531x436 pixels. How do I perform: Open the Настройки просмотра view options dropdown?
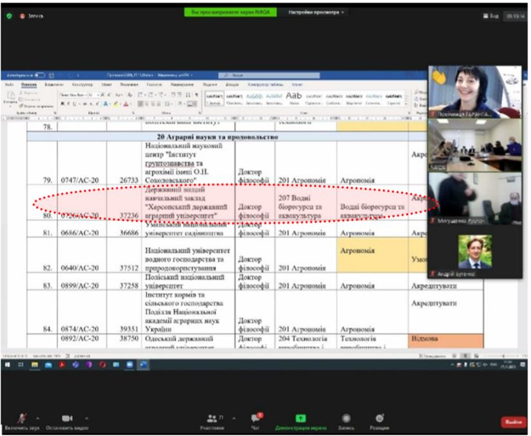point(316,12)
